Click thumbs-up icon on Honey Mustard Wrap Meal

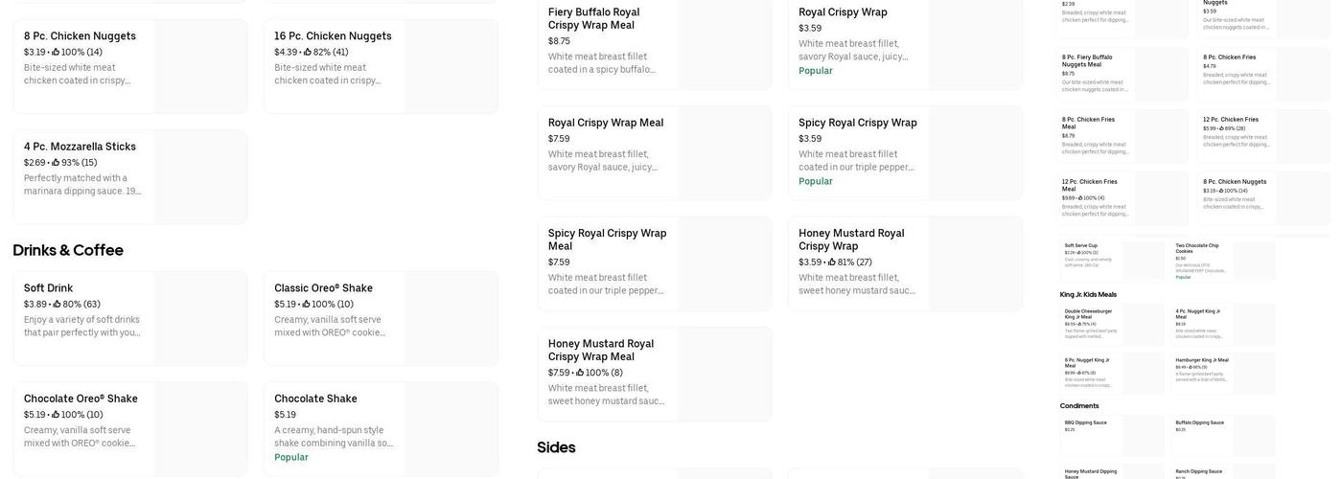tap(580, 373)
